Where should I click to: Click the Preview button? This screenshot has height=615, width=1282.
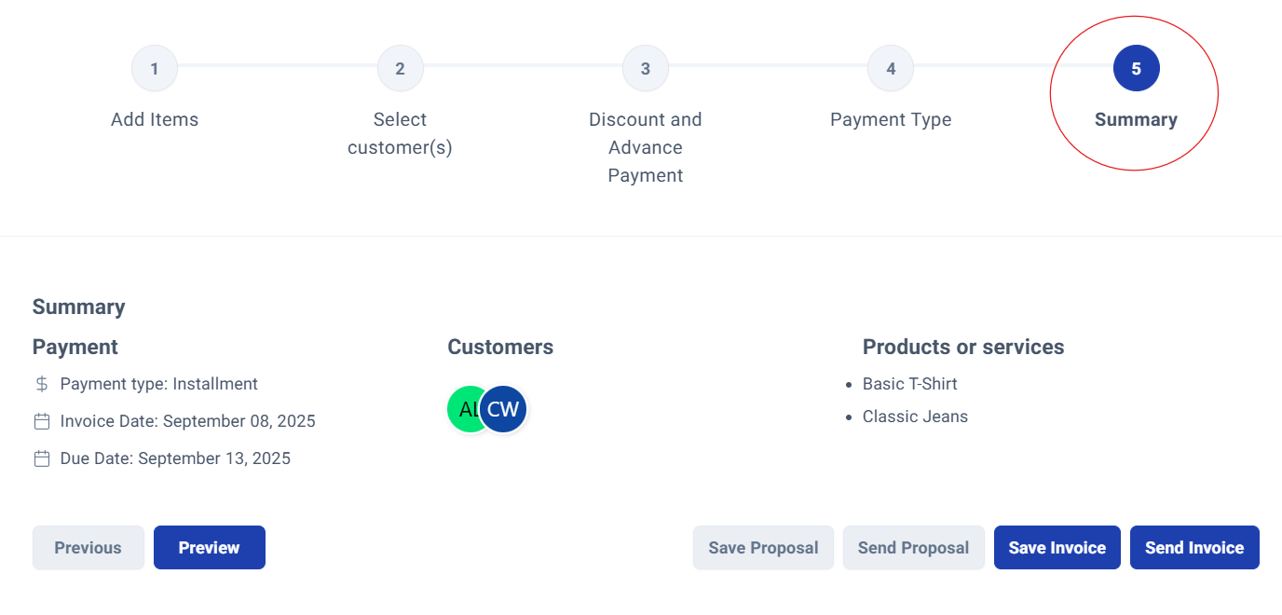point(210,548)
